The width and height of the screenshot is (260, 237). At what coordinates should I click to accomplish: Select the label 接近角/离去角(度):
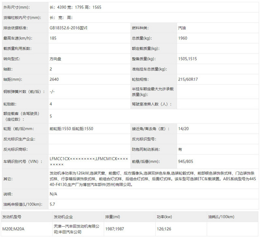[x=151, y=129]
